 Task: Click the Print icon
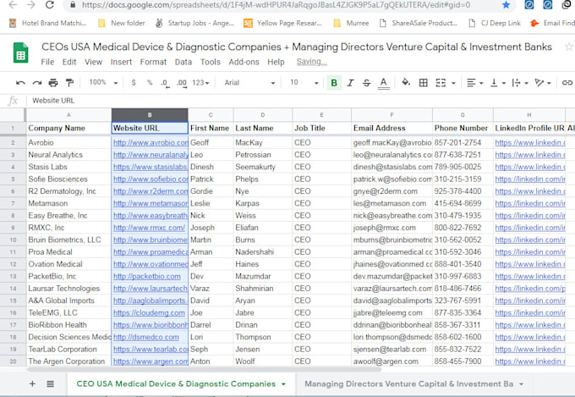(53, 83)
